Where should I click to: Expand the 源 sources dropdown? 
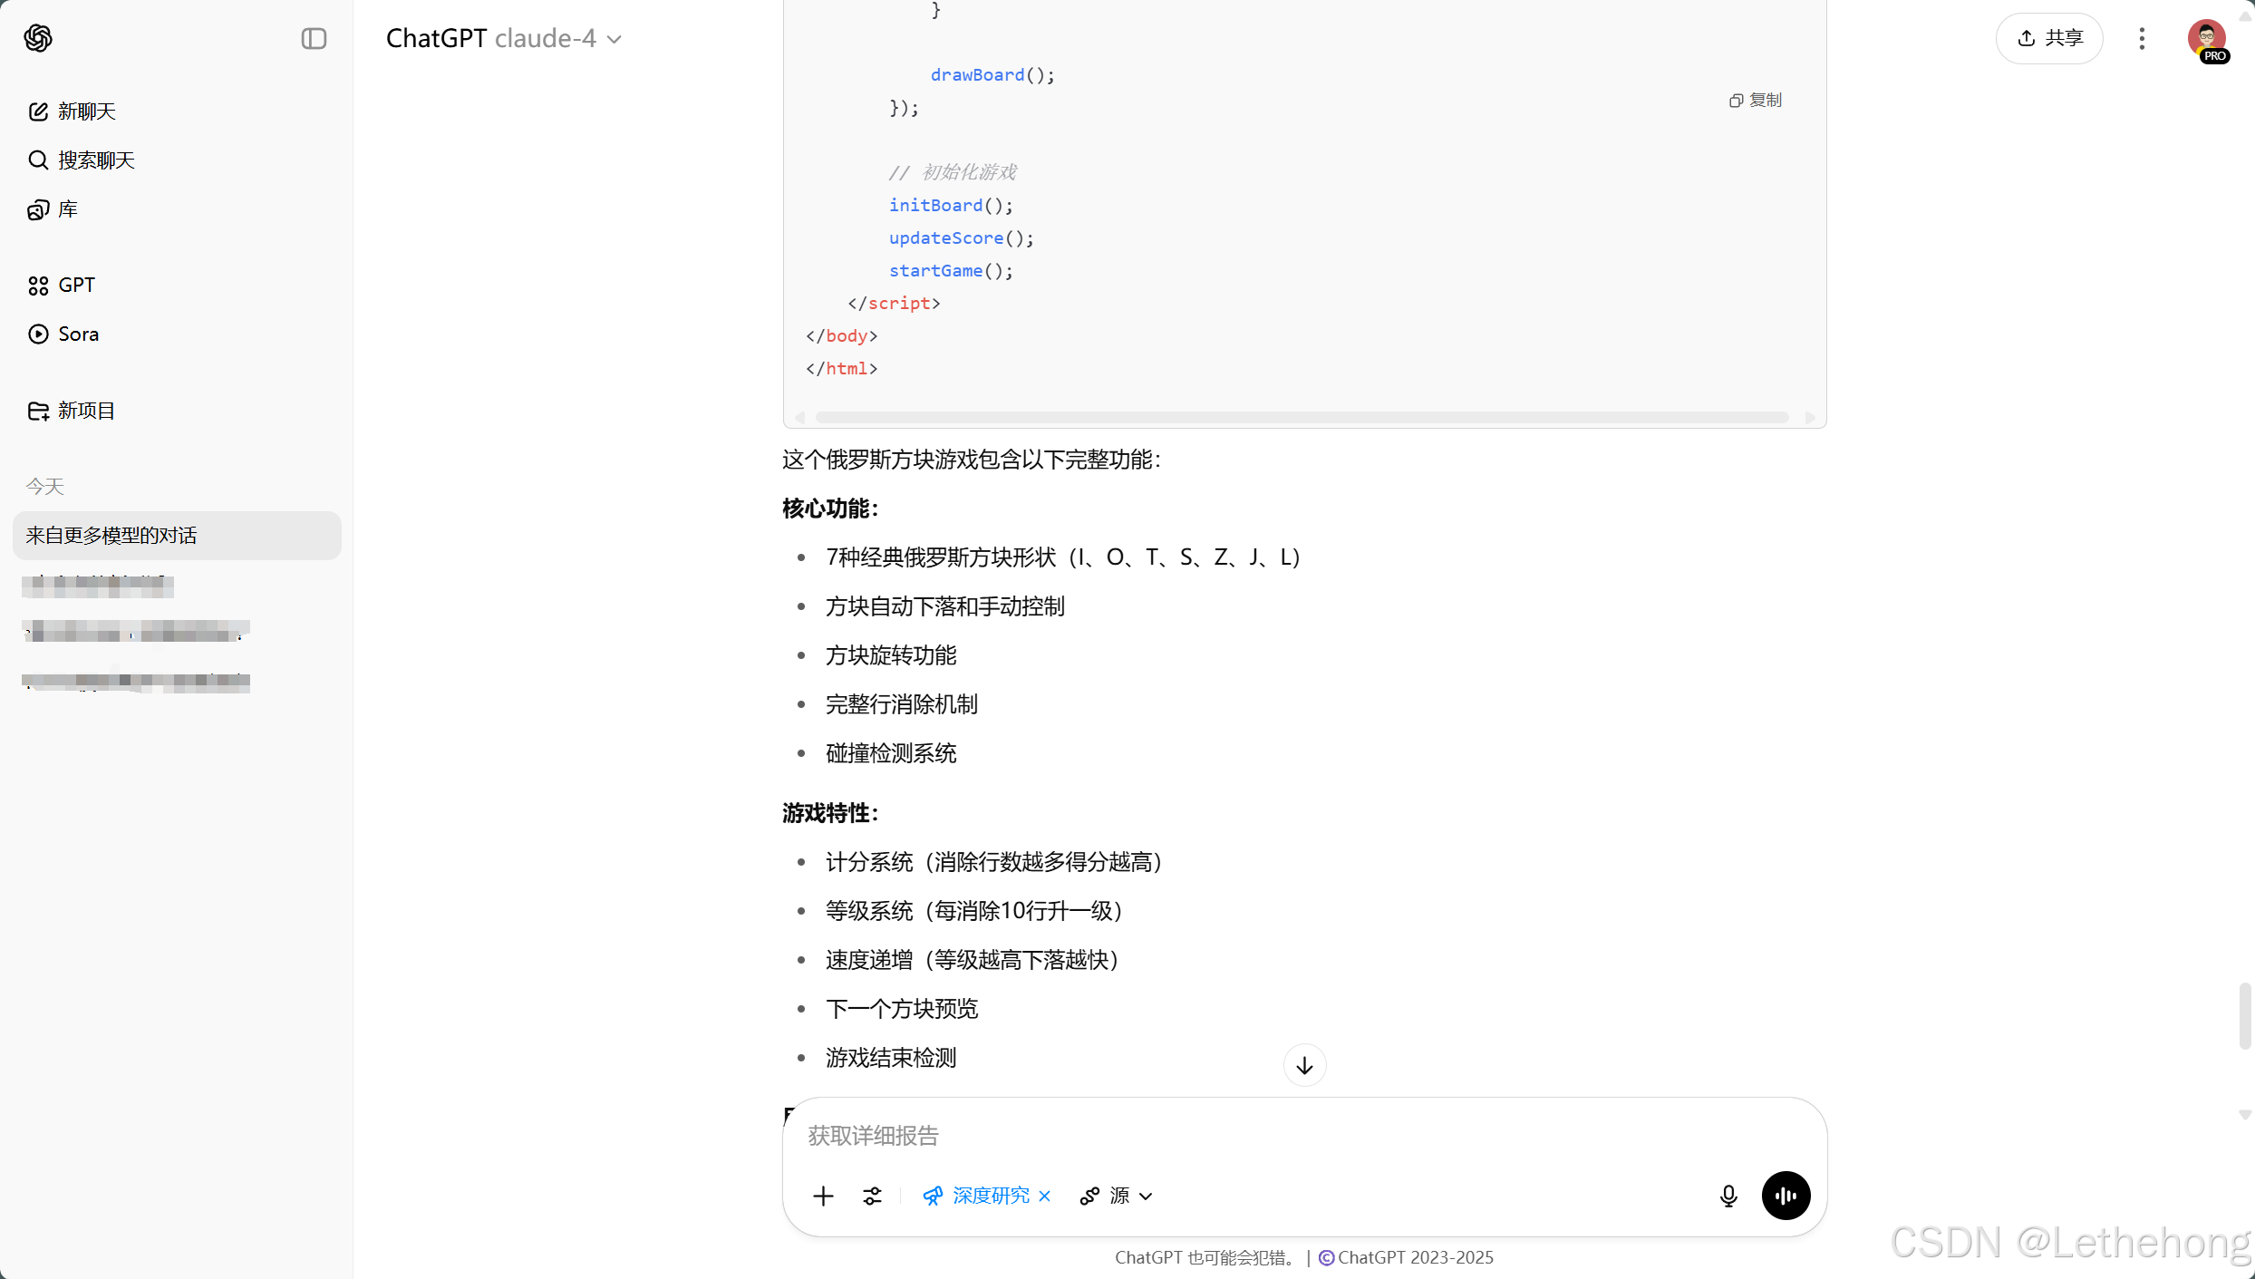point(1117,1197)
